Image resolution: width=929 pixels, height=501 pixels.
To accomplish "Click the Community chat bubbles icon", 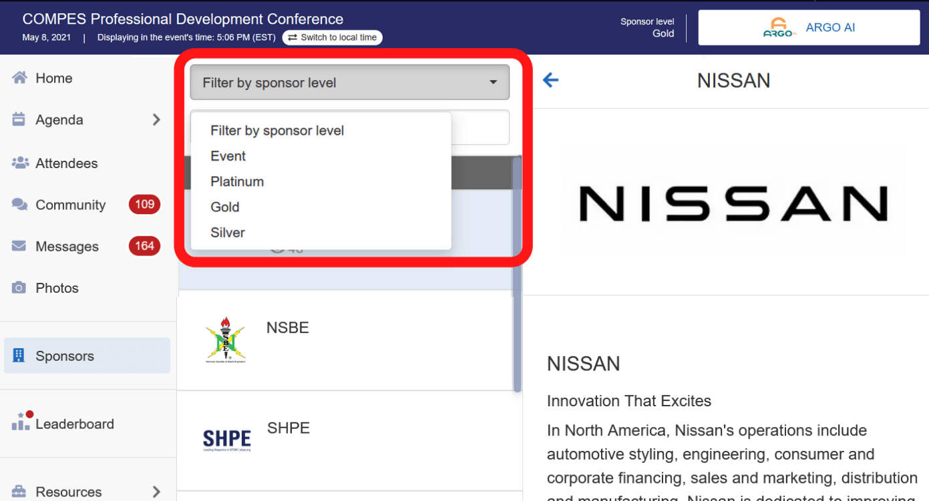I will point(19,205).
